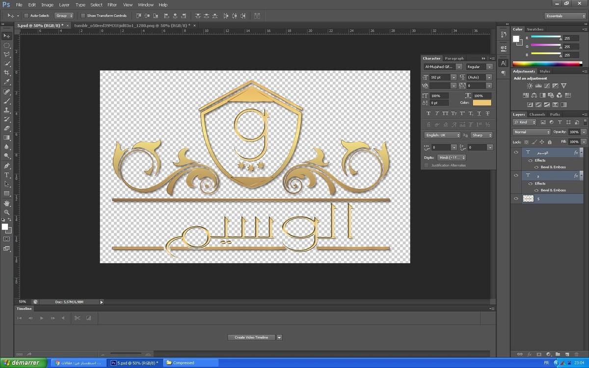The width and height of the screenshot is (589, 368).
Task: Open the Filter menu
Action: coord(112,4)
